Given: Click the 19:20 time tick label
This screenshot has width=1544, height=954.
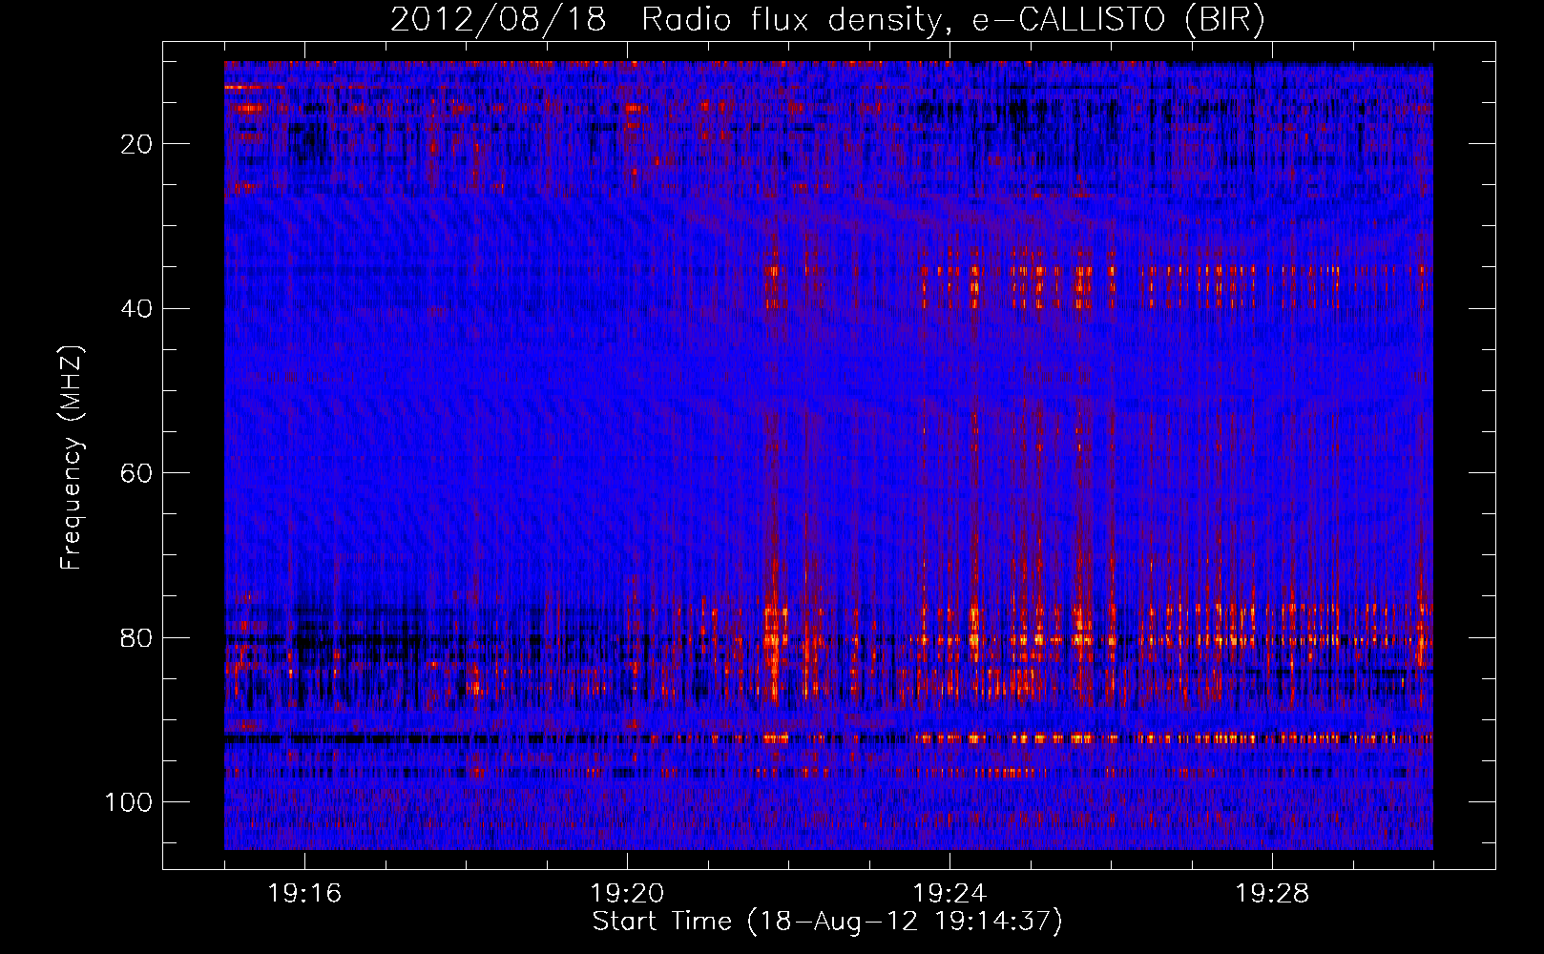Looking at the screenshot, I should [x=627, y=894].
